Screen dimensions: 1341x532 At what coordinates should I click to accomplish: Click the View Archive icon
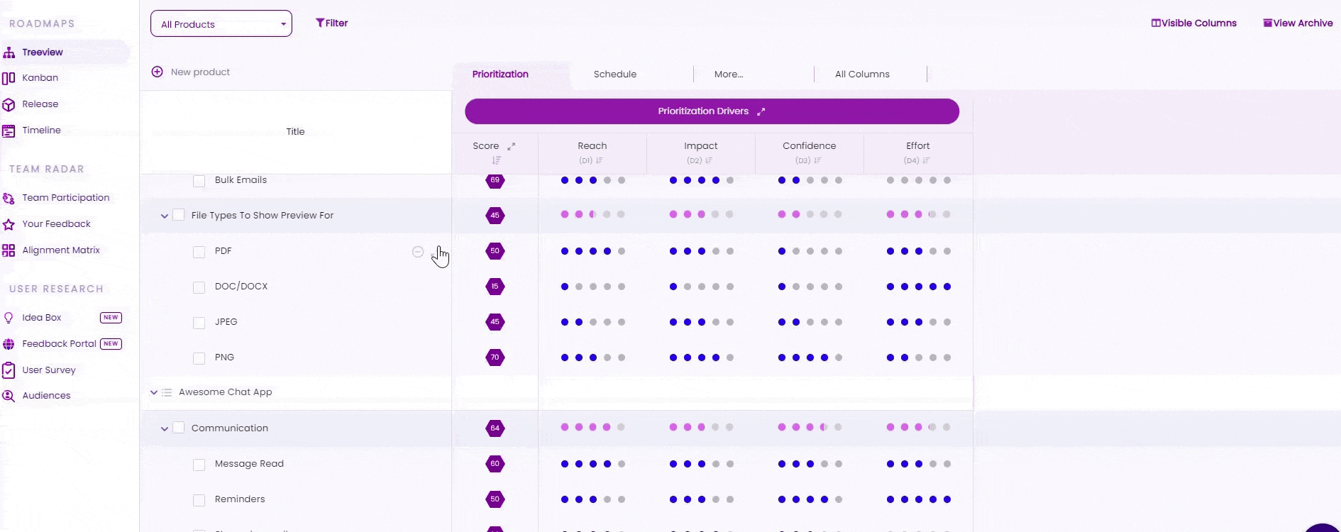tap(1268, 23)
